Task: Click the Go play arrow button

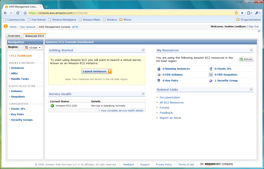Action: click(243, 13)
